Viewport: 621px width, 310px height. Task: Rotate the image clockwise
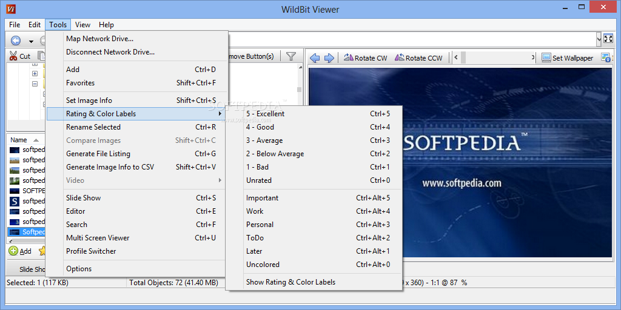(x=365, y=58)
